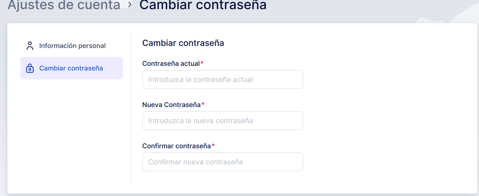Click the red asterisk after Confirmar contraseña
Viewport: 479px width, 196px height.
(x=213, y=145)
